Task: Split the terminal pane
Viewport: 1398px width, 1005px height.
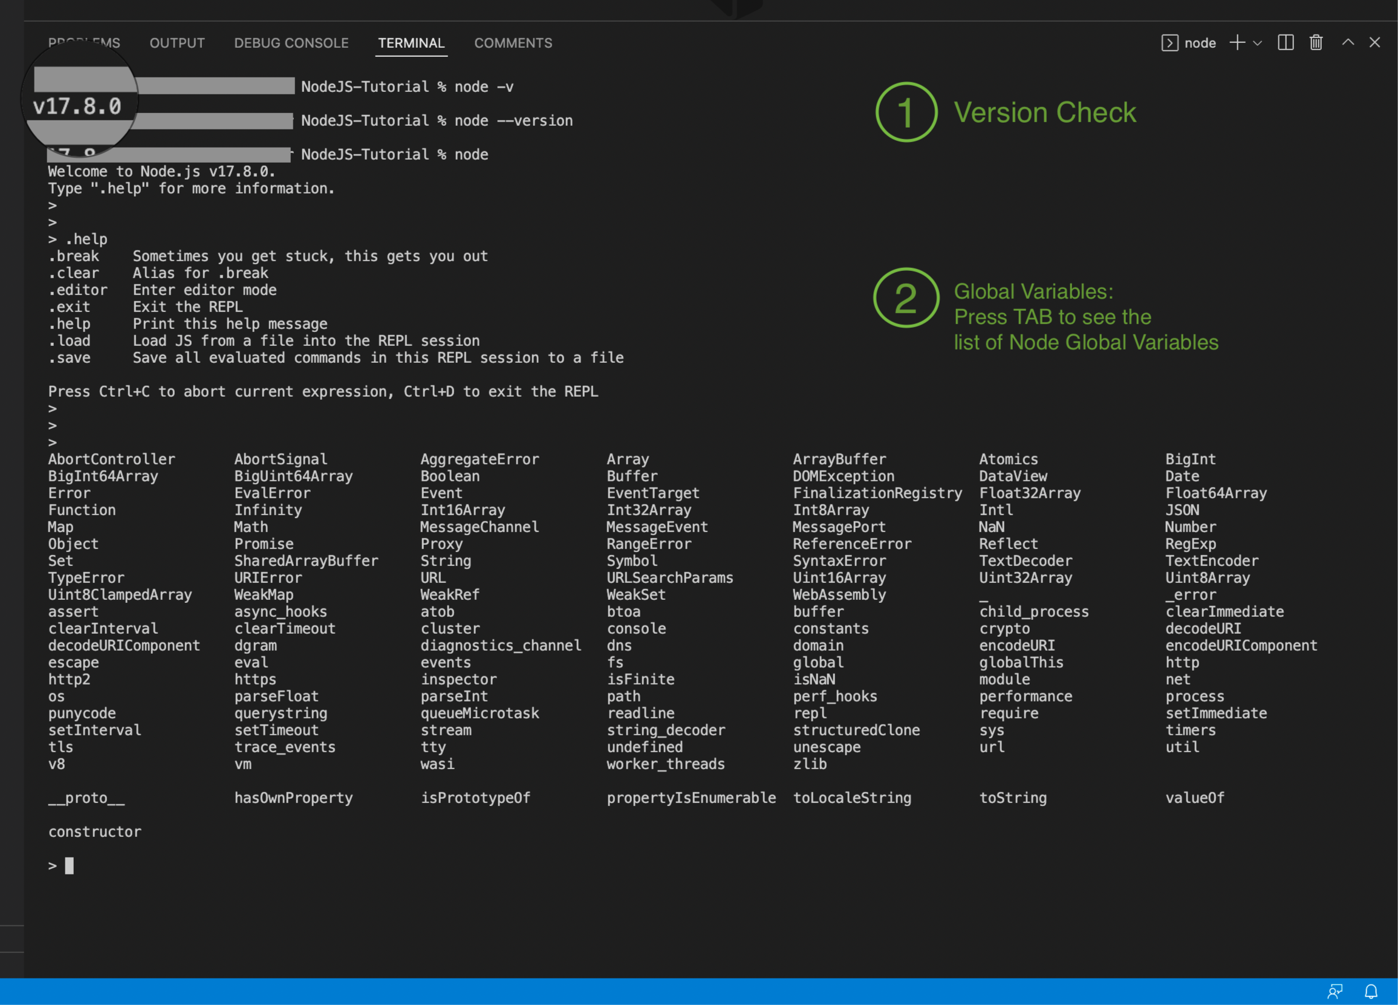Action: tap(1286, 42)
